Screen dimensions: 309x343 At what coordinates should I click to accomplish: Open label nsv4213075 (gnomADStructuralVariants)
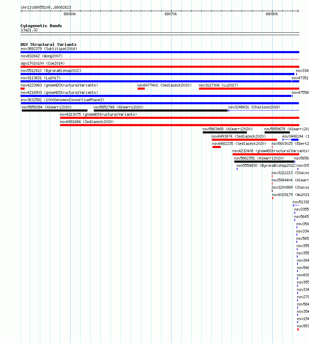(98, 114)
